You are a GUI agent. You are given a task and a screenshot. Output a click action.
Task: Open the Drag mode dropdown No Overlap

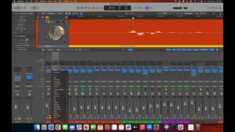[189, 14]
